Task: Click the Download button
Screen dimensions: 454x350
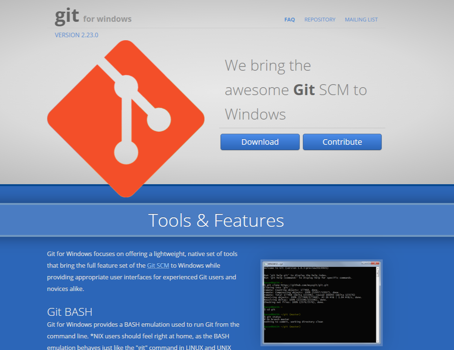Action: (x=260, y=142)
